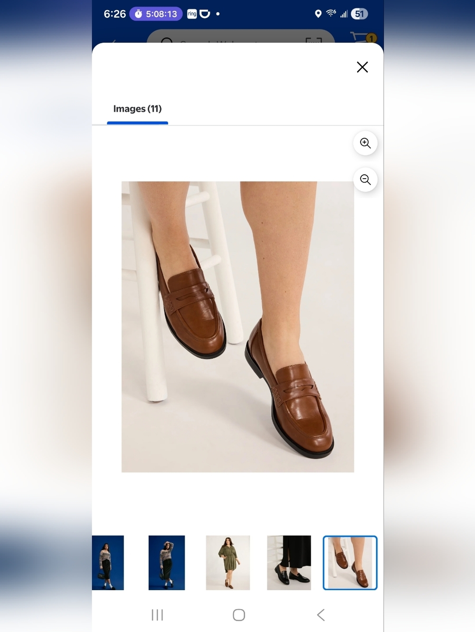The width and height of the screenshot is (475, 632).
Task: Tap the zoom out magnifier button
Action: point(365,180)
